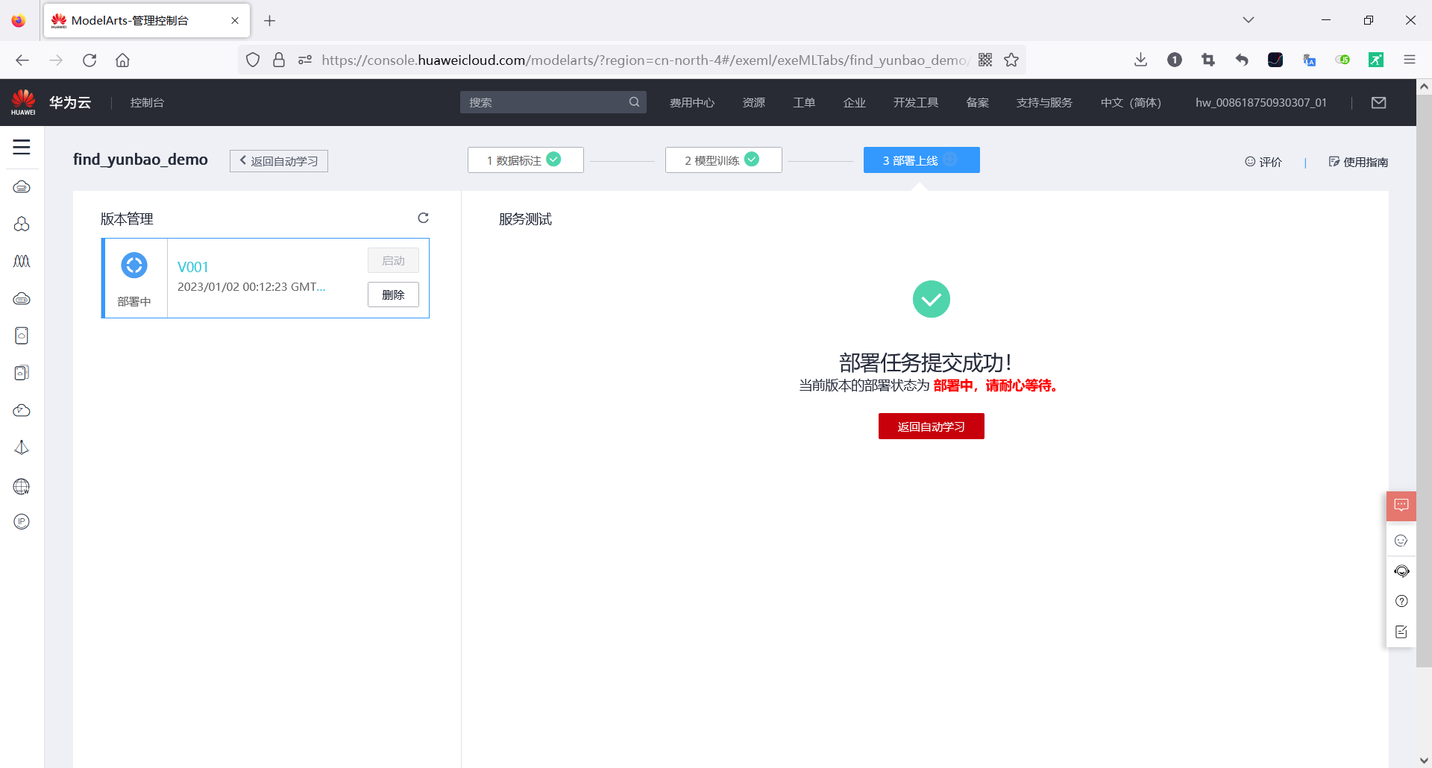Open the hamburger services menu
The image size is (1432, 768).
pyautogui.click(x=22, y=148)
